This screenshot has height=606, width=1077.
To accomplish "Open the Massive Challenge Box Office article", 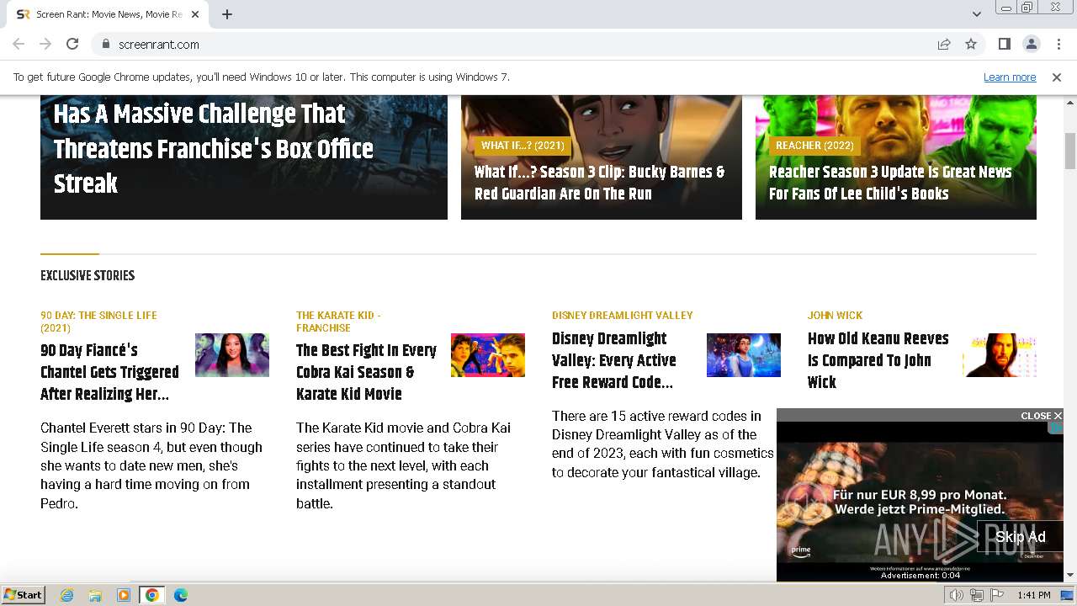I will (213, 149).
